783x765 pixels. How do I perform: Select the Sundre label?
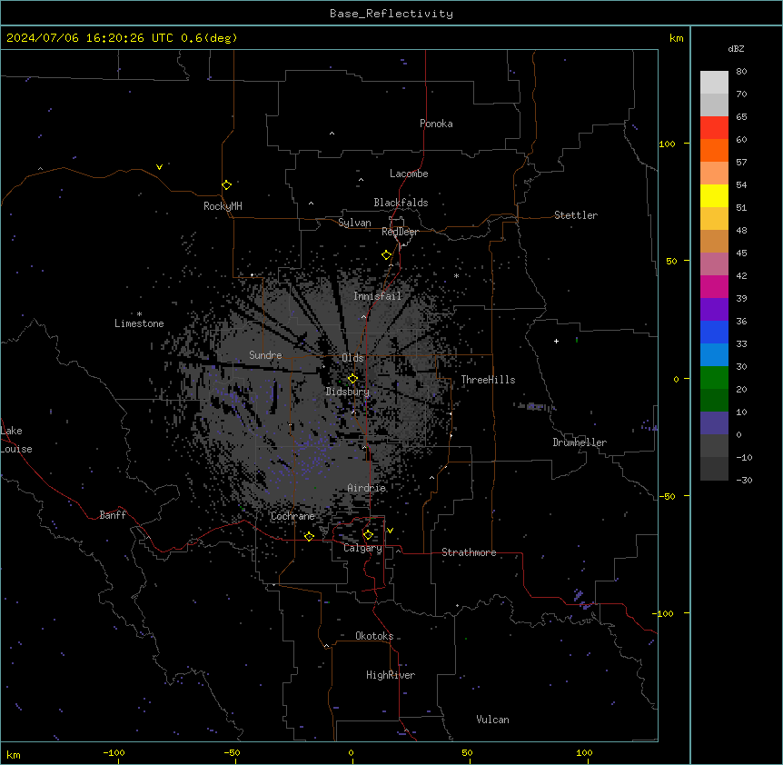point(265,355)
